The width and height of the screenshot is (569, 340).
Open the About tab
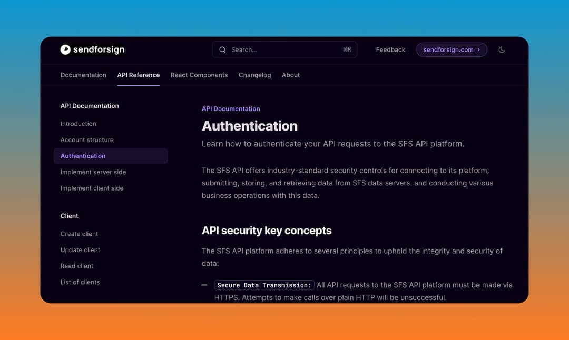pos(291,75)
